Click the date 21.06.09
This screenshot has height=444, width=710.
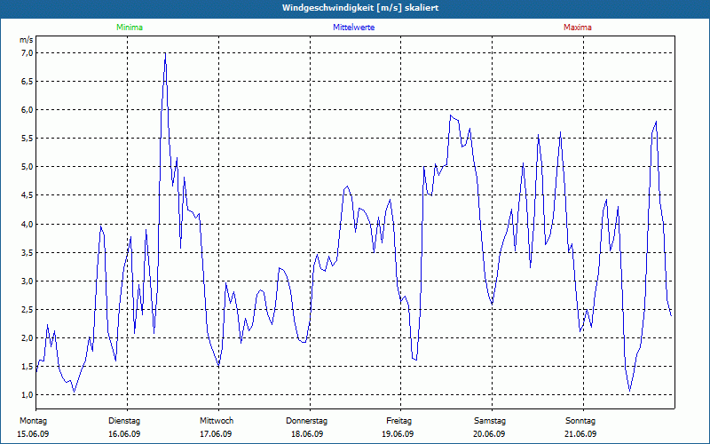point(580,434)
